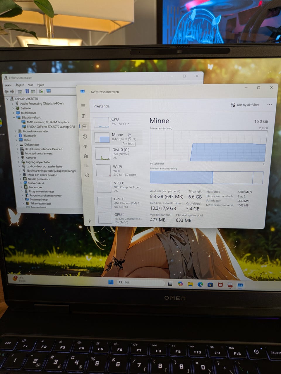Open the Arkiv menu in Enhetshanteraren
Image resolution: width=281 pixels, height=374 pixels.
coord(8,85)
